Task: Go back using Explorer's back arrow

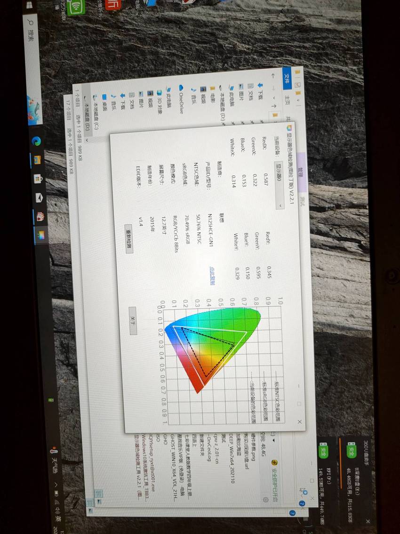Action: pyautogui.click(x=272, y=75)
